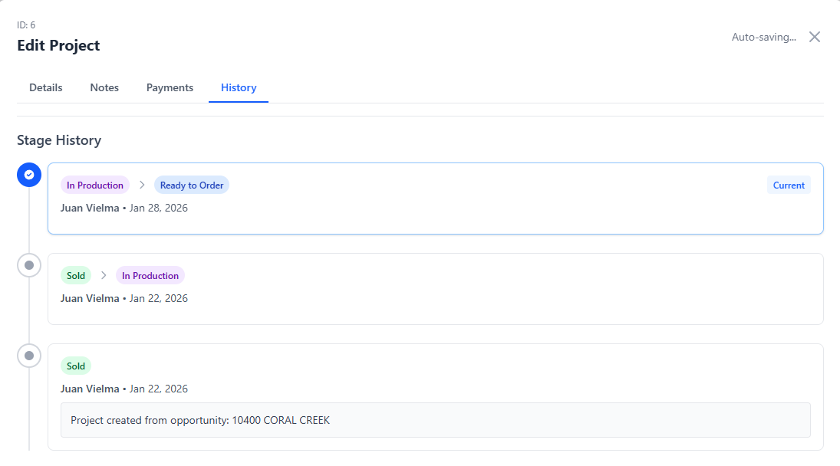Viewport: 840px width, 466px height.
Task: Click the timeline marker for initial Sold entry
Action: coord(29,356)
